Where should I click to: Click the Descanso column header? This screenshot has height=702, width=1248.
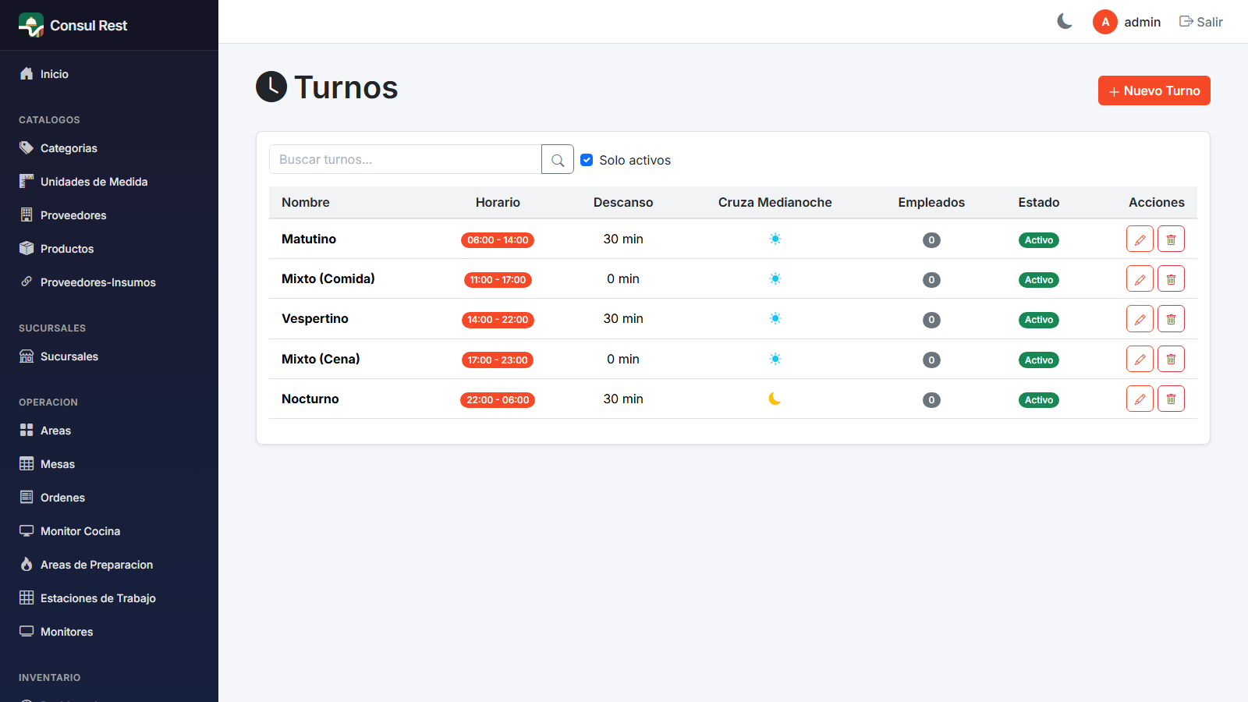[x=623, y=202]
